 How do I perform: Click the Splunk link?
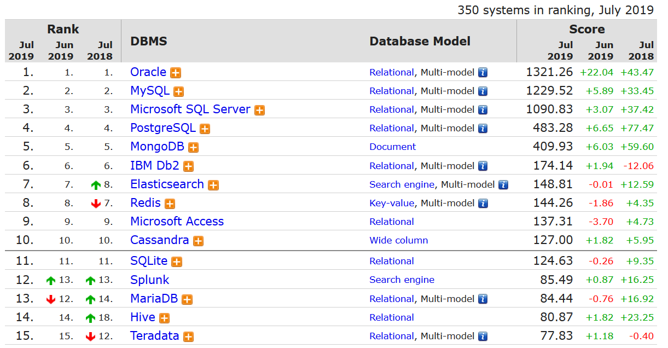point(150,280)
